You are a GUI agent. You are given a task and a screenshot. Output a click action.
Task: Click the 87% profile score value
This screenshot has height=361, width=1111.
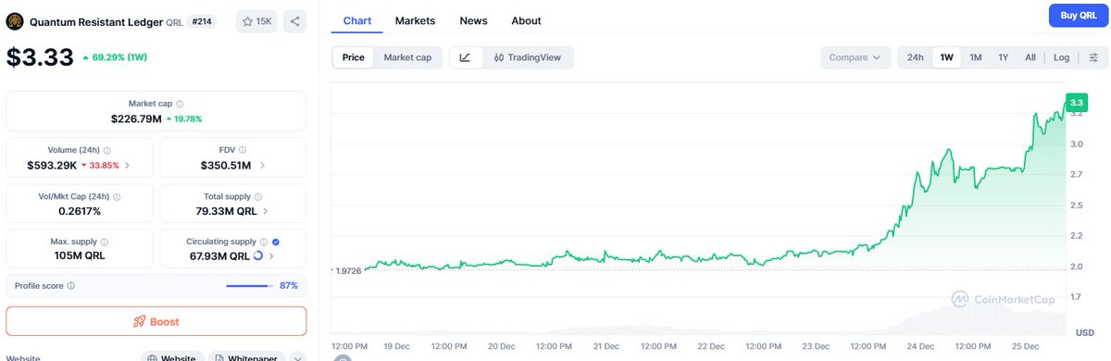289,286
